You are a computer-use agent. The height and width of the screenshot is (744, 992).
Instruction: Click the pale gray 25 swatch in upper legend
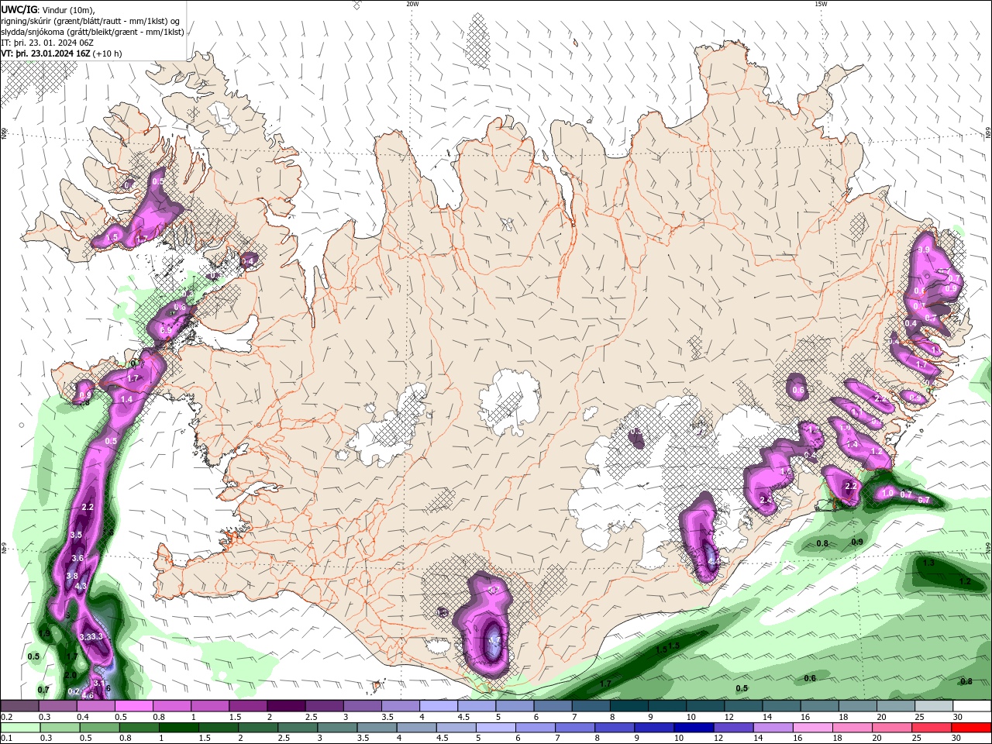[x=934, y=706]
